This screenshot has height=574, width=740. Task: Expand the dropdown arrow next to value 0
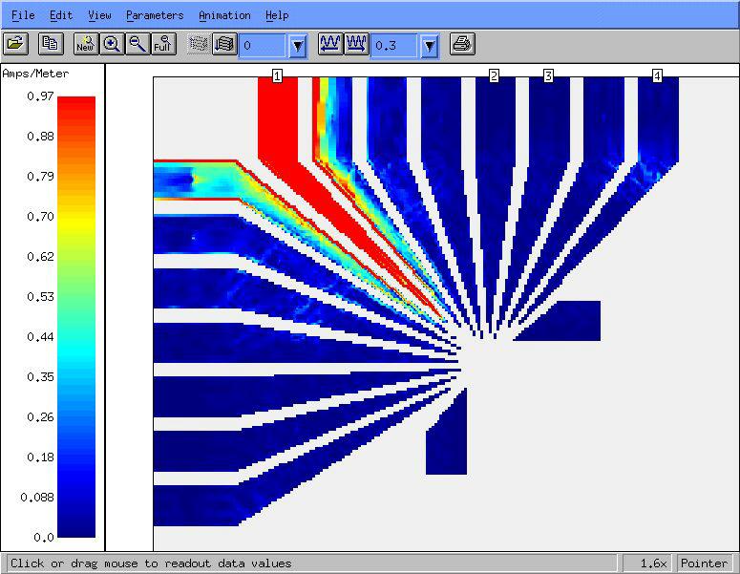tap(297, 45)
